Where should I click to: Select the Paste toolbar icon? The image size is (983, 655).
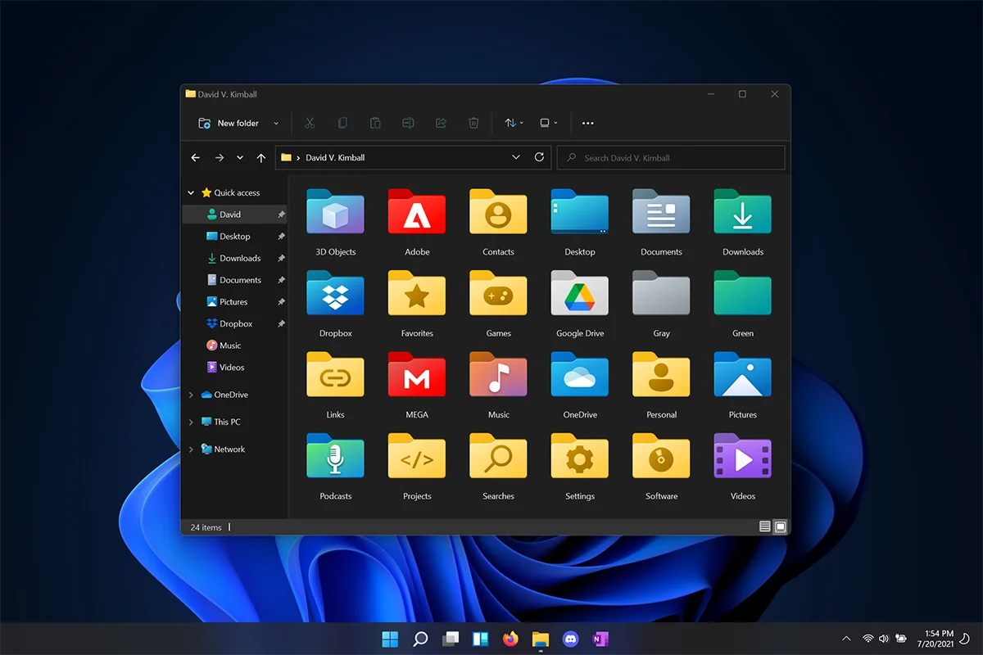pyautogui.click(x=375, y=123)
